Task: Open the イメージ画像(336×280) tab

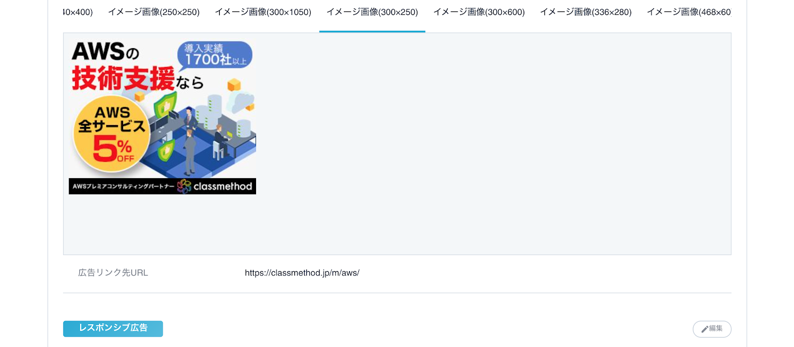Action: (586, 12)
